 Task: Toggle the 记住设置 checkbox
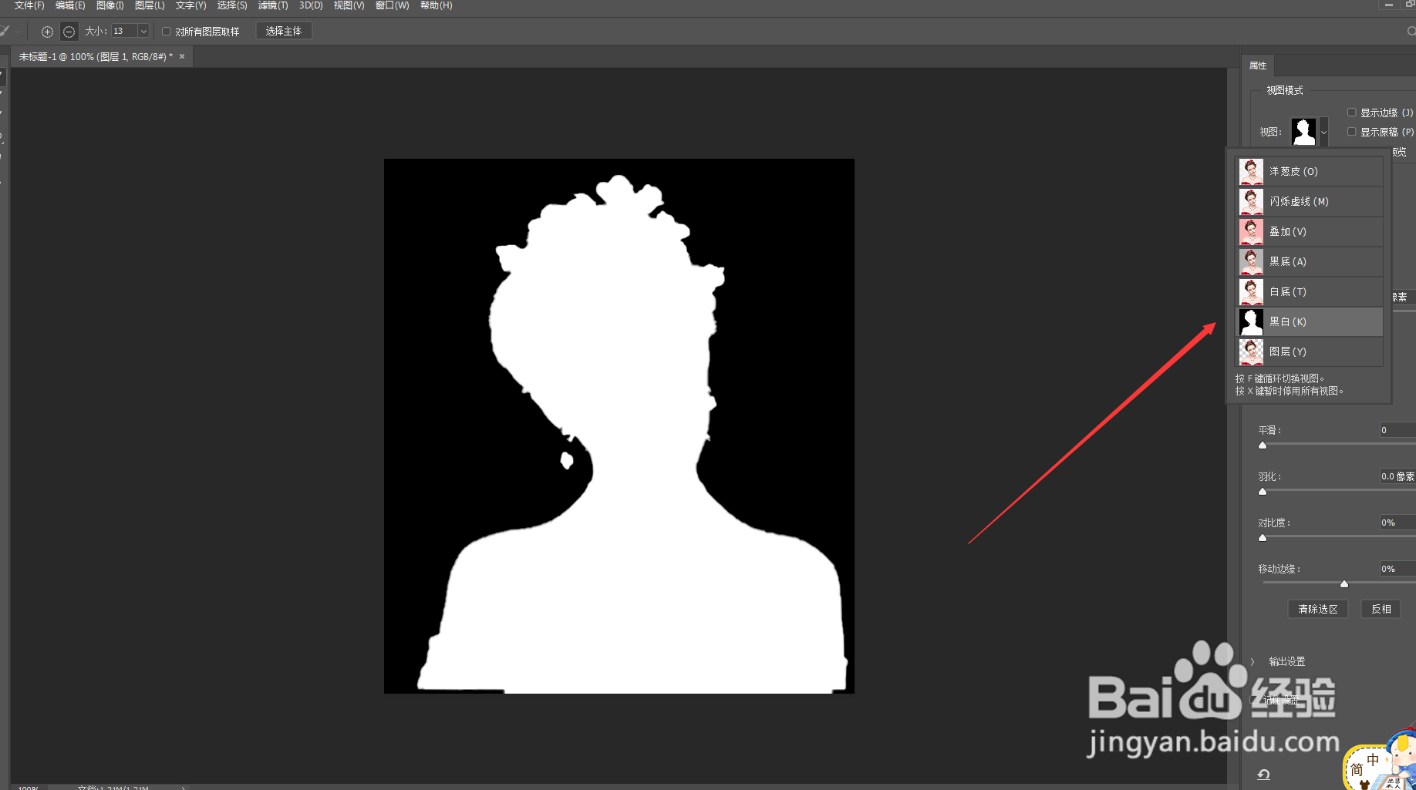[1254, 700]
